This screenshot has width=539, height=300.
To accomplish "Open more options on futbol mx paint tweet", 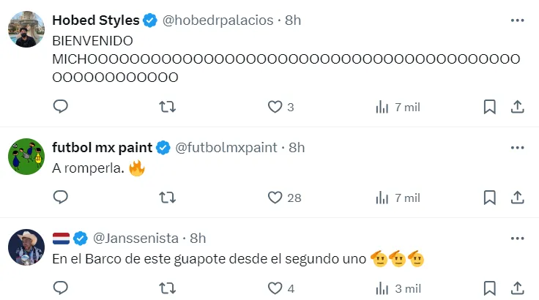I will coord(518,147).
